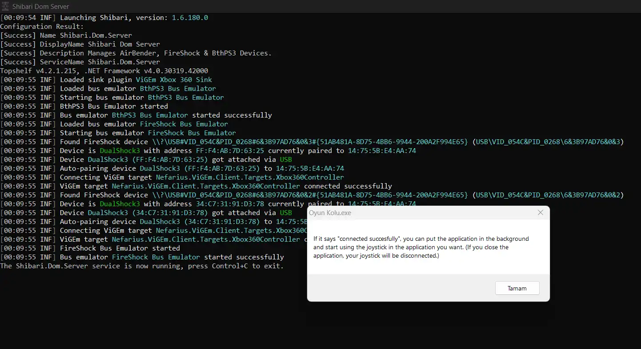The height and width of the screenshot is (349, 641).
Task: Click the 'Loaded bus emulator BthPS3' line
Action: [x=108, y=89]
